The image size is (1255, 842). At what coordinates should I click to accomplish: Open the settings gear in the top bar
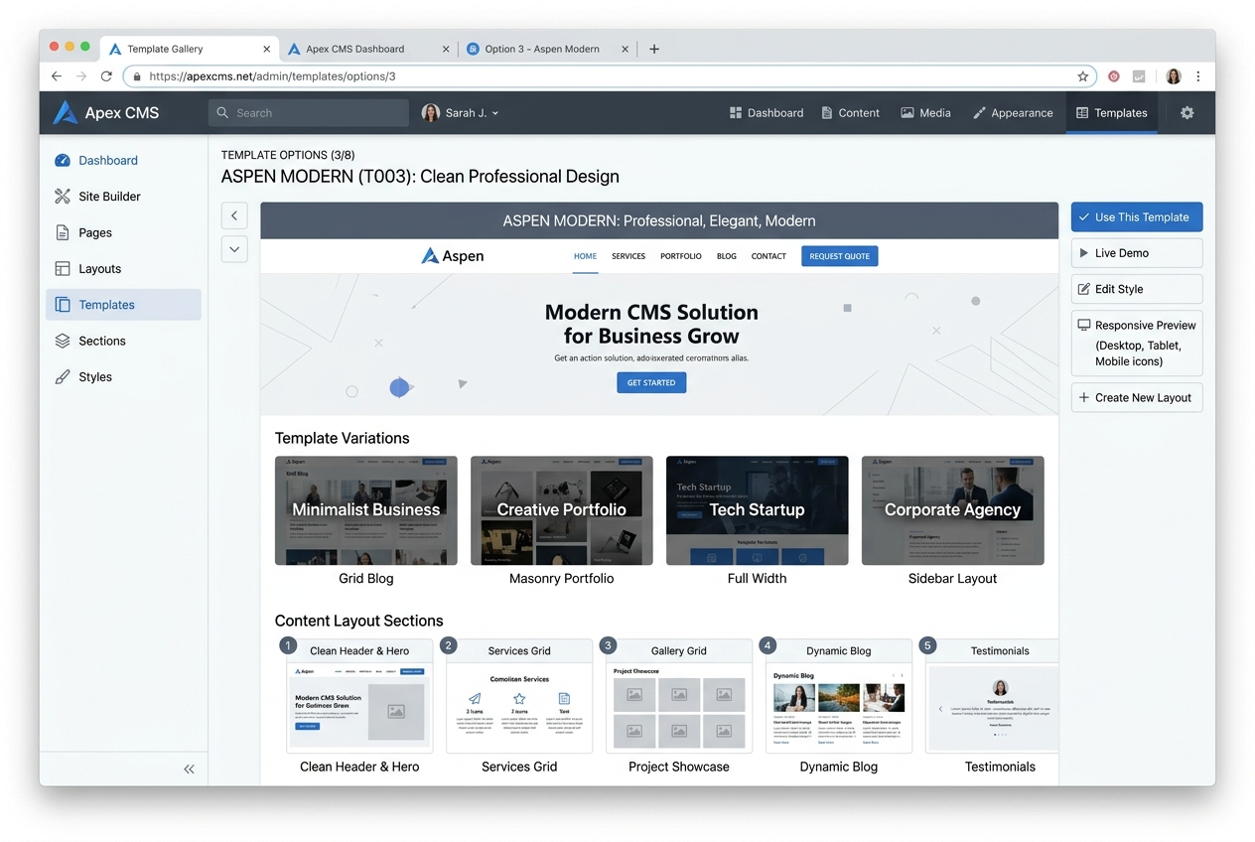1186,113
